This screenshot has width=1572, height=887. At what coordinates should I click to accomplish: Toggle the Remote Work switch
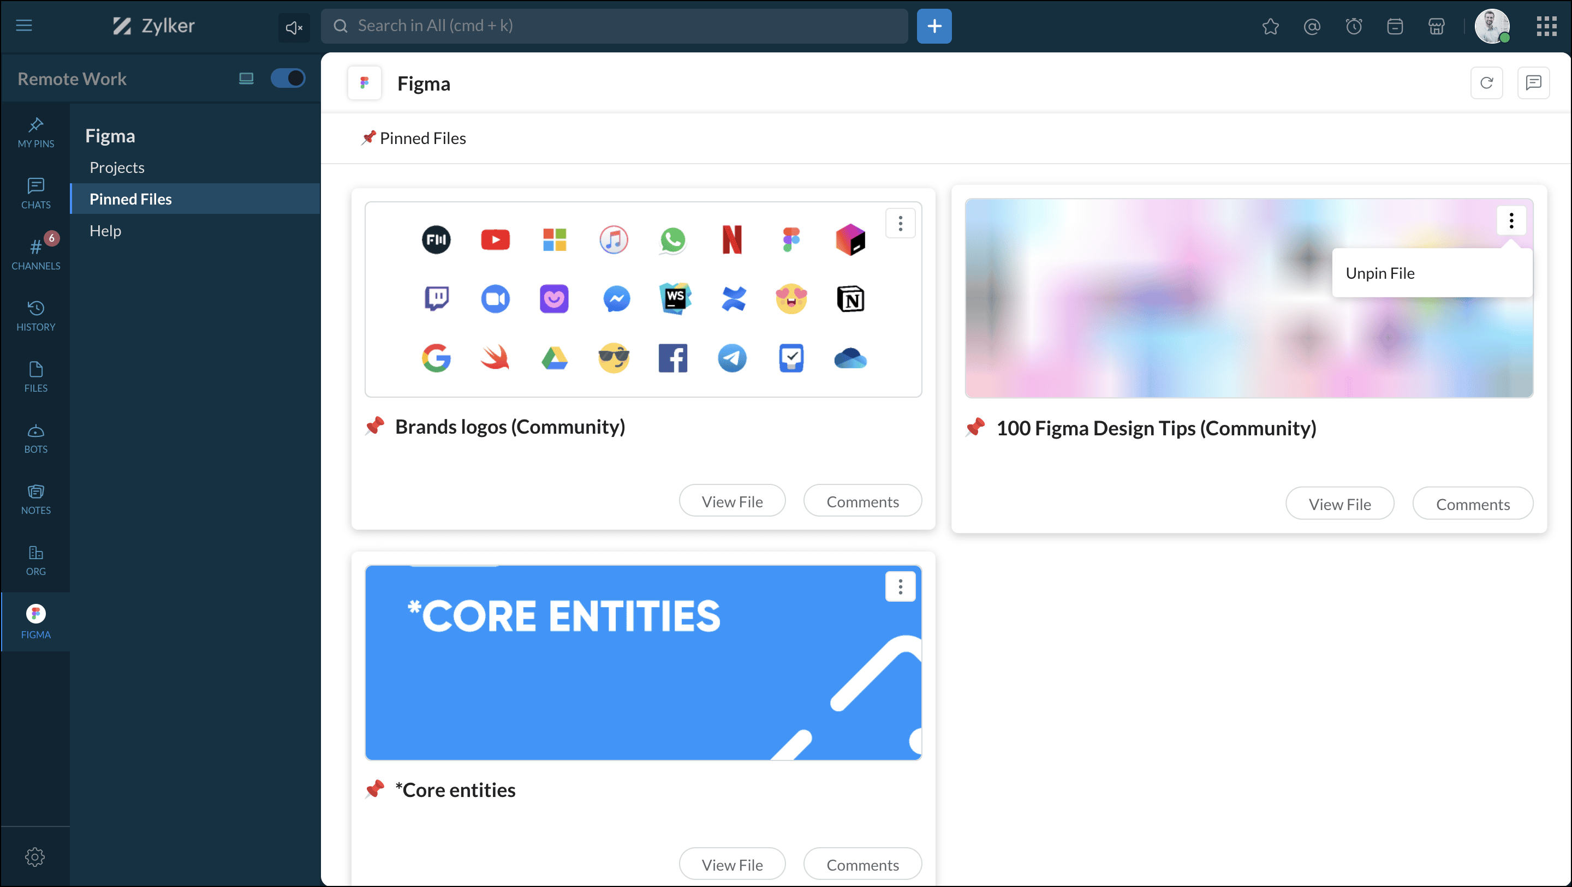click(x=288, y=78)
